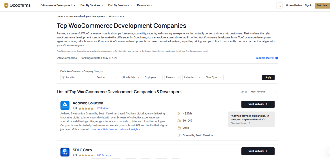Expand the E-Commerce Development menu

[58, 5]
